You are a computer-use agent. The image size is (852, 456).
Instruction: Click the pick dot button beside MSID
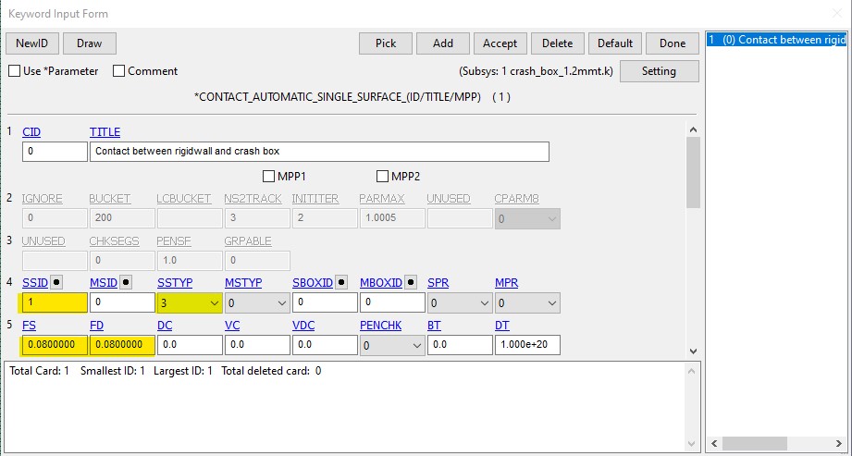coord(126,282)
